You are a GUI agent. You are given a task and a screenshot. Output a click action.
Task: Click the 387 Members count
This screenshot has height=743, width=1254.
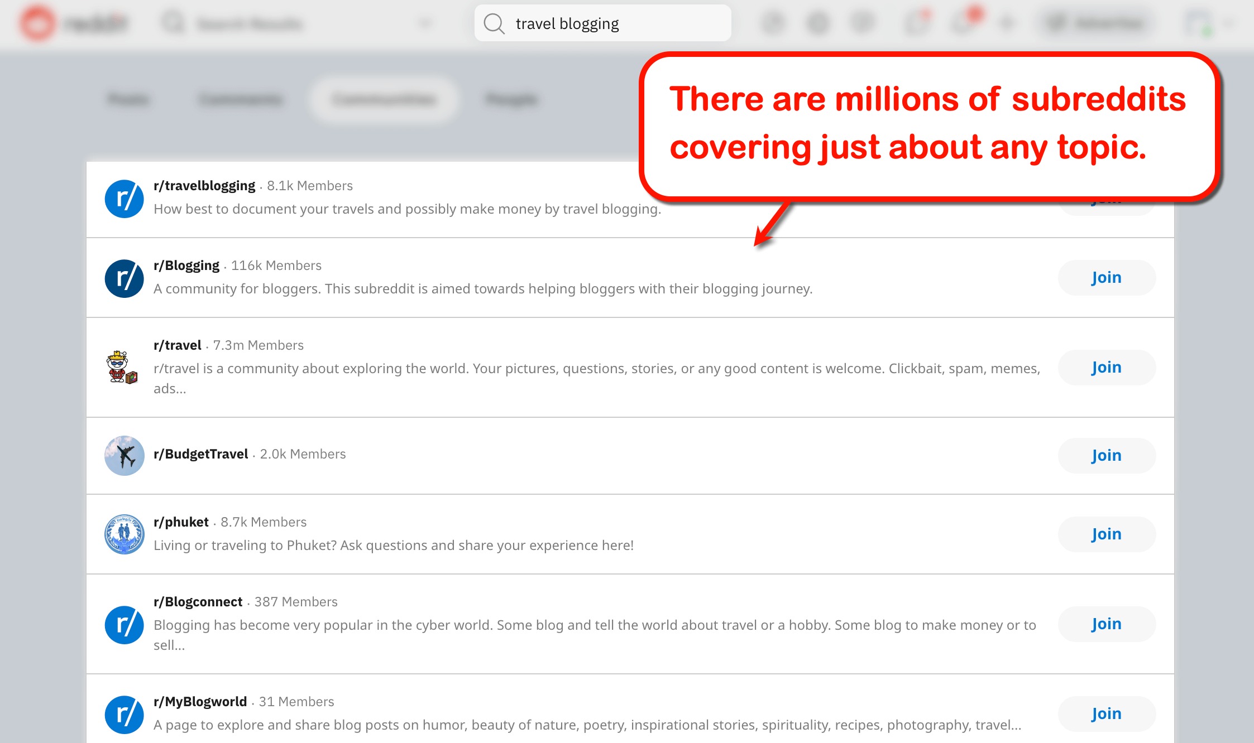pyautogui.click(x=296, y=602)
